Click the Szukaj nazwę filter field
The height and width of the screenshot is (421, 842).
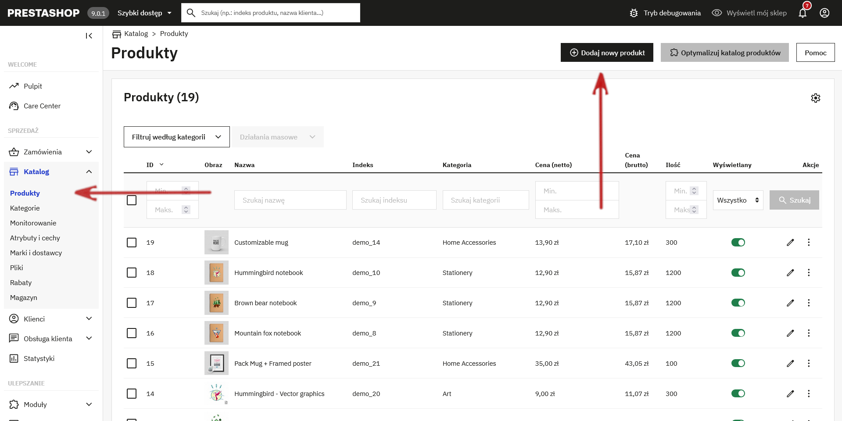click(x=290, y=200)
